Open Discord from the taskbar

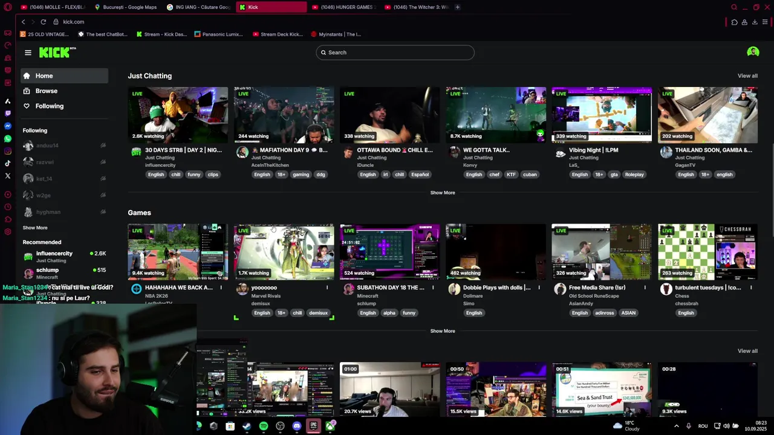click(x=297, y=427)
